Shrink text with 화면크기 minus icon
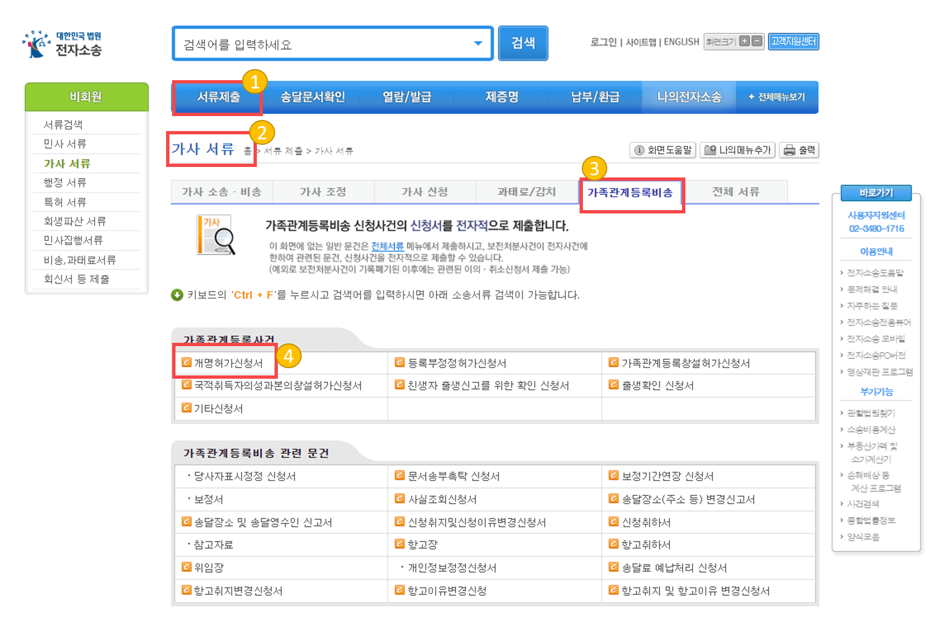 (x=756, y=40)
